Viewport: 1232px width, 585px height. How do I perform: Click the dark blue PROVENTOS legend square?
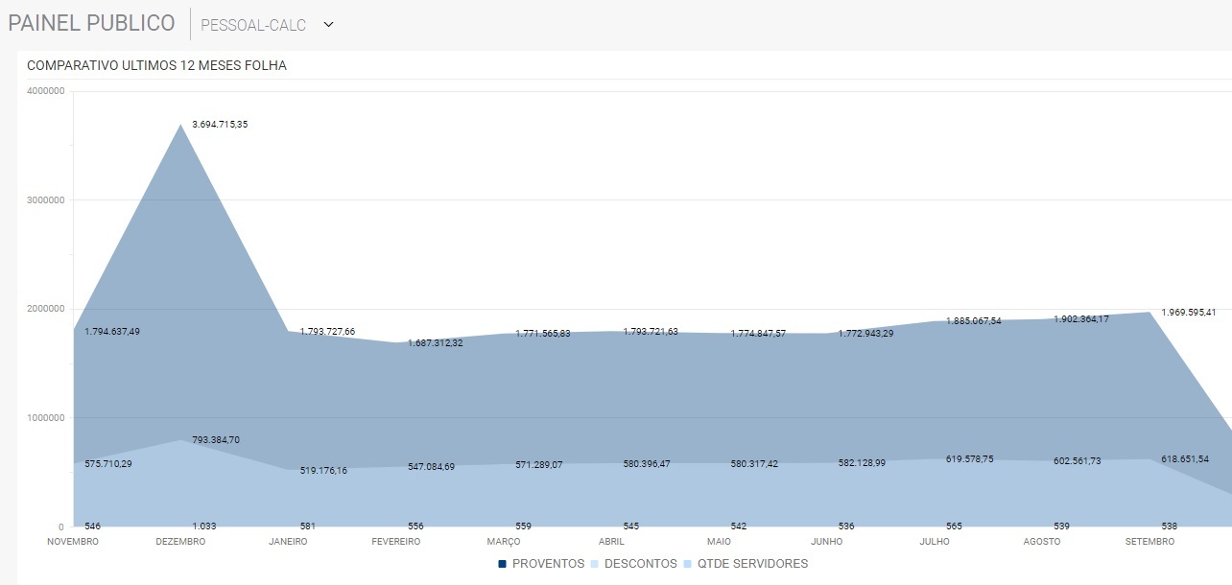coord(502,564)
